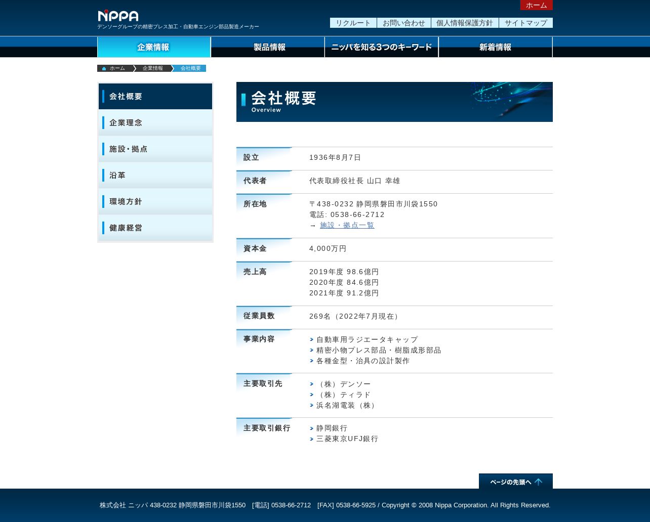Viewport: 650px width, 522px height.
Task: Click the 資本金 row label
Action: click(x=255, y=248)
